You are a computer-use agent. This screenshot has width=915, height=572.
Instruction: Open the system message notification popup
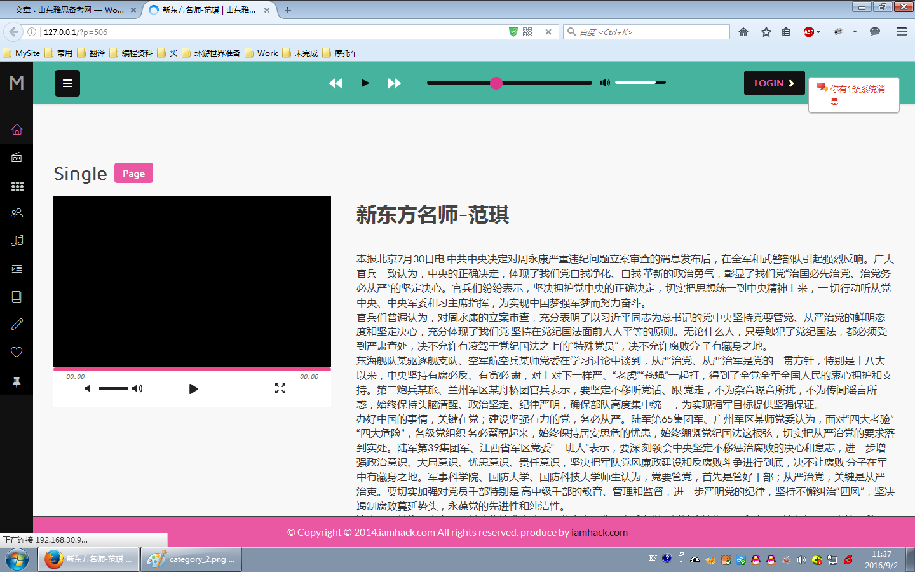(854, 95)
